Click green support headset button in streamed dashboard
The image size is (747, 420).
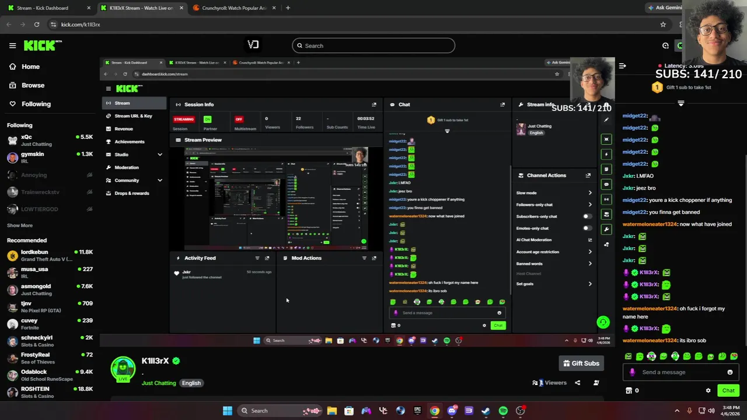(603, 322)
